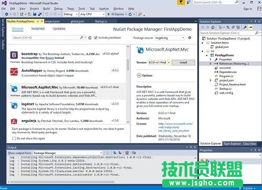
Task: Check the Do not show this again box
Action: [14, 139]
